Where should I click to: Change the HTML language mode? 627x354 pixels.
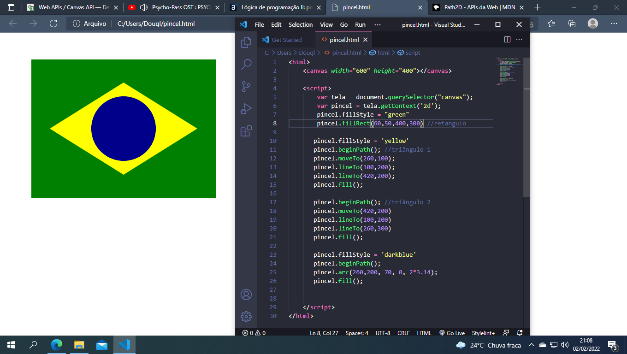pyautogui.click(x=424, y=333)
